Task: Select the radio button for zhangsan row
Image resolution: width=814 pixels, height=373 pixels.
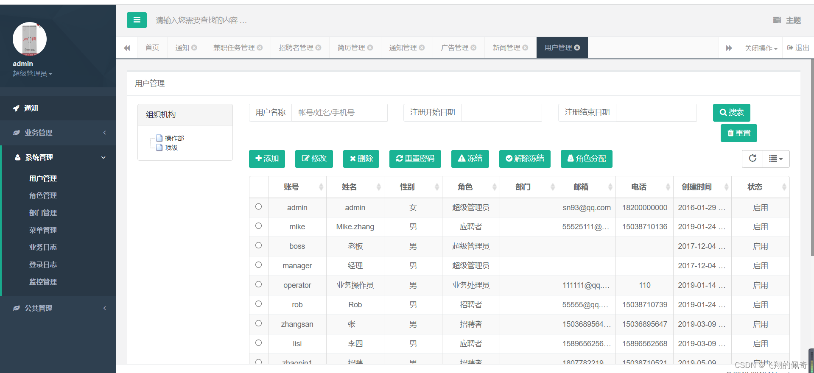Action: point(258,323)
